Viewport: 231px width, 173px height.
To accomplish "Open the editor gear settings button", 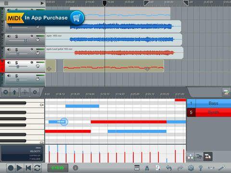I will click(x=35, y=92).
